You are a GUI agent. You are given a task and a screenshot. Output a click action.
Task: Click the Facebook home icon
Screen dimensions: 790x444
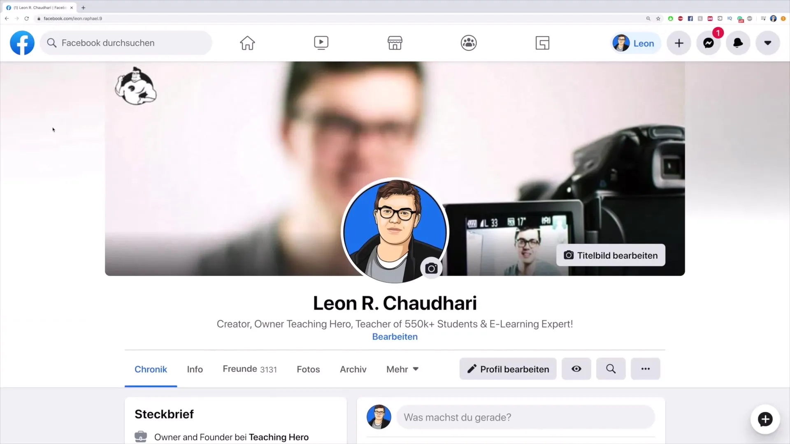[x=247, y=42]
